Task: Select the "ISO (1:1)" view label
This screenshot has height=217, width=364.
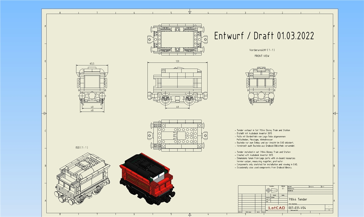Action: [82, 148]
